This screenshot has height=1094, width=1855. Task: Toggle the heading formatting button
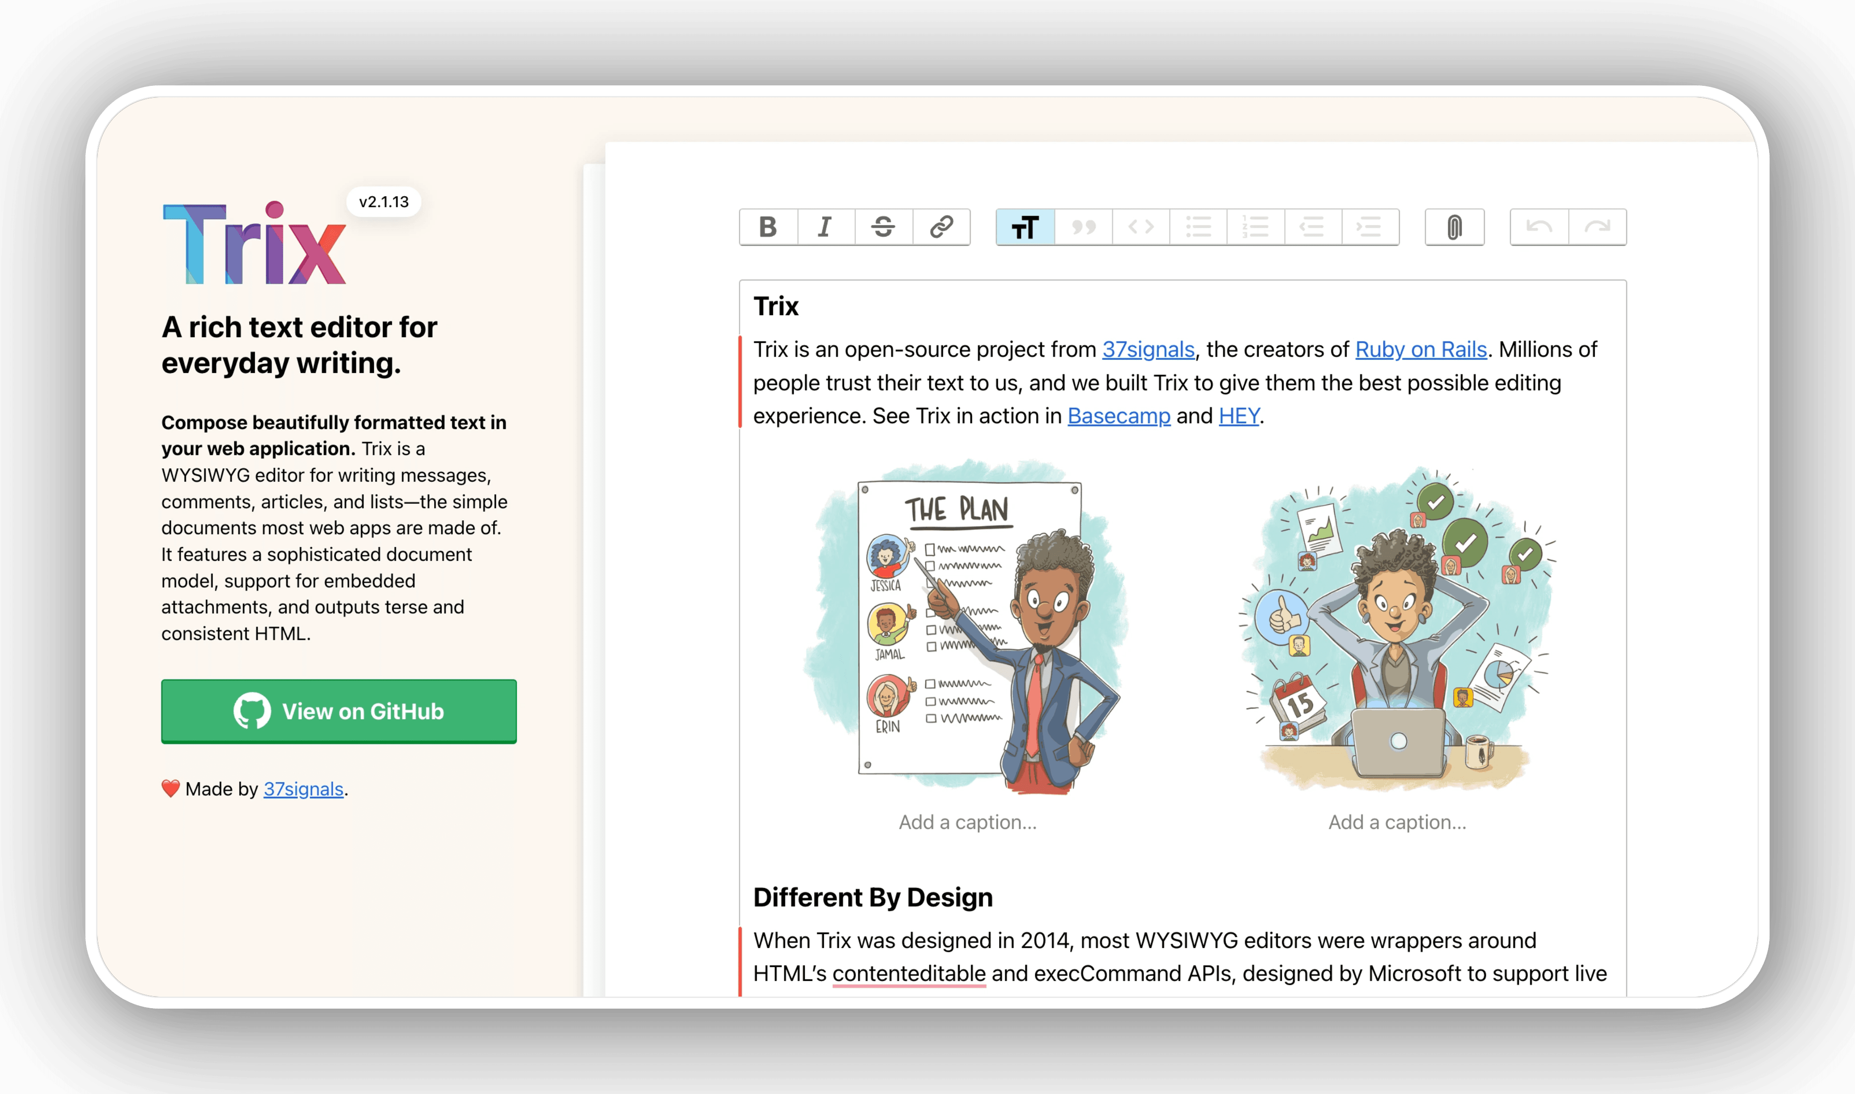coord(1024,228)
